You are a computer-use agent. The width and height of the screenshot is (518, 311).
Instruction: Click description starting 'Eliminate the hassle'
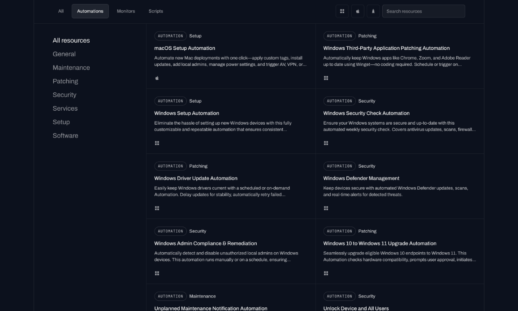pyautogui.click(x=223, y=126)
